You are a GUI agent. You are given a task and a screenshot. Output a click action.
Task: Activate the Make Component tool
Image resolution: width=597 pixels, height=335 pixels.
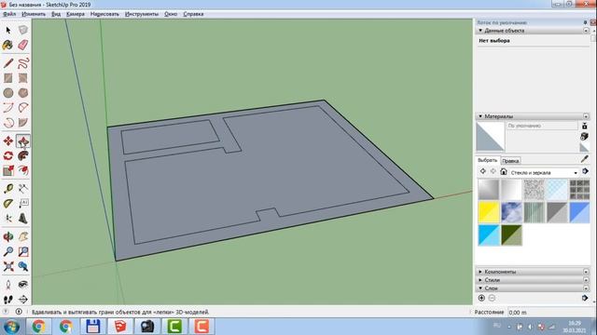pos(22,30)
